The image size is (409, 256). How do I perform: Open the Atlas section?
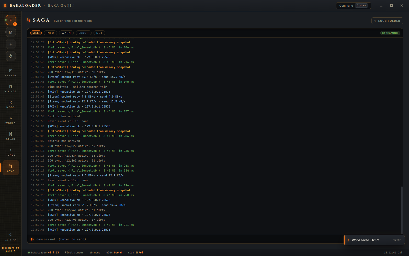tap(10, 136)
